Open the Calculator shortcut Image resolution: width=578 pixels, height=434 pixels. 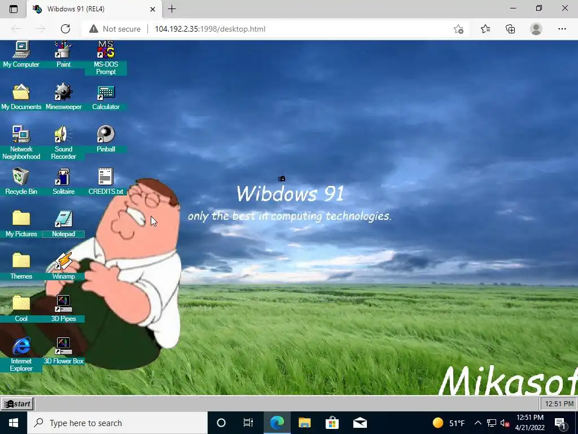pos(106,97)
